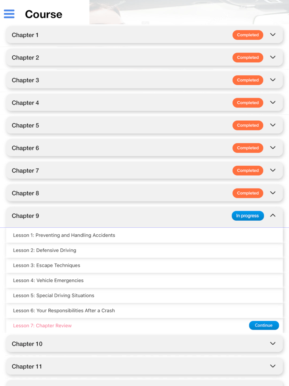Click Continue for the Chapter Review lesson
Viewport: 289px width, 386px height.
coord(264,325)
